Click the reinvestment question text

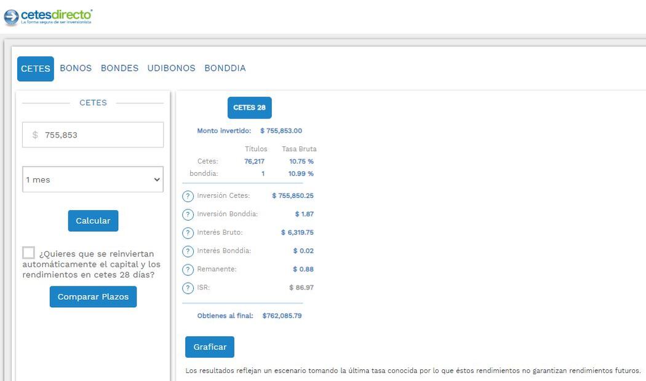tap(92, 264)
